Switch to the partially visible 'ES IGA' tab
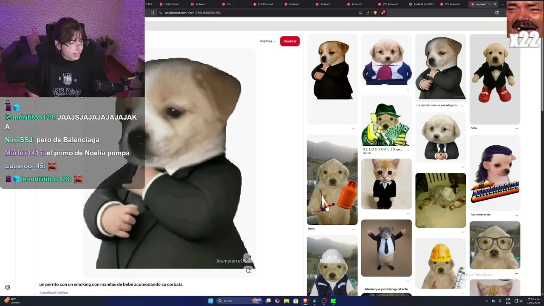Screen dimensions: 544x306 pyautogui.click(x=148, y=4)
